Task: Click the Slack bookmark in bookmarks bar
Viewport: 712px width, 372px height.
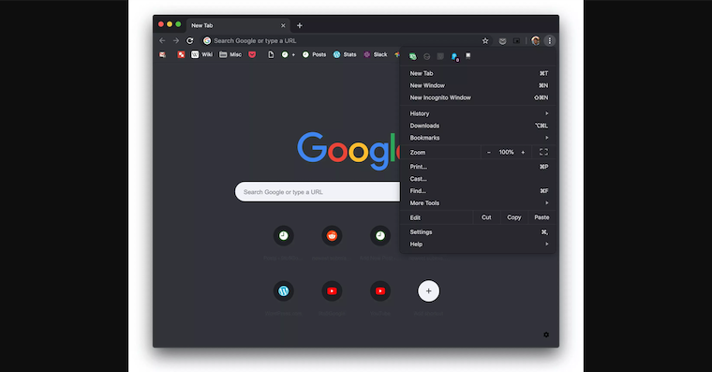Action: [376, 54]
